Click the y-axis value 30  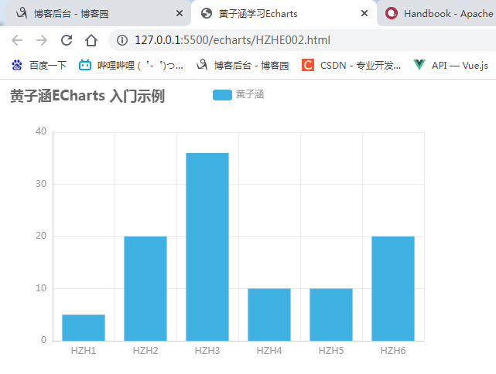tap(41, 184)
